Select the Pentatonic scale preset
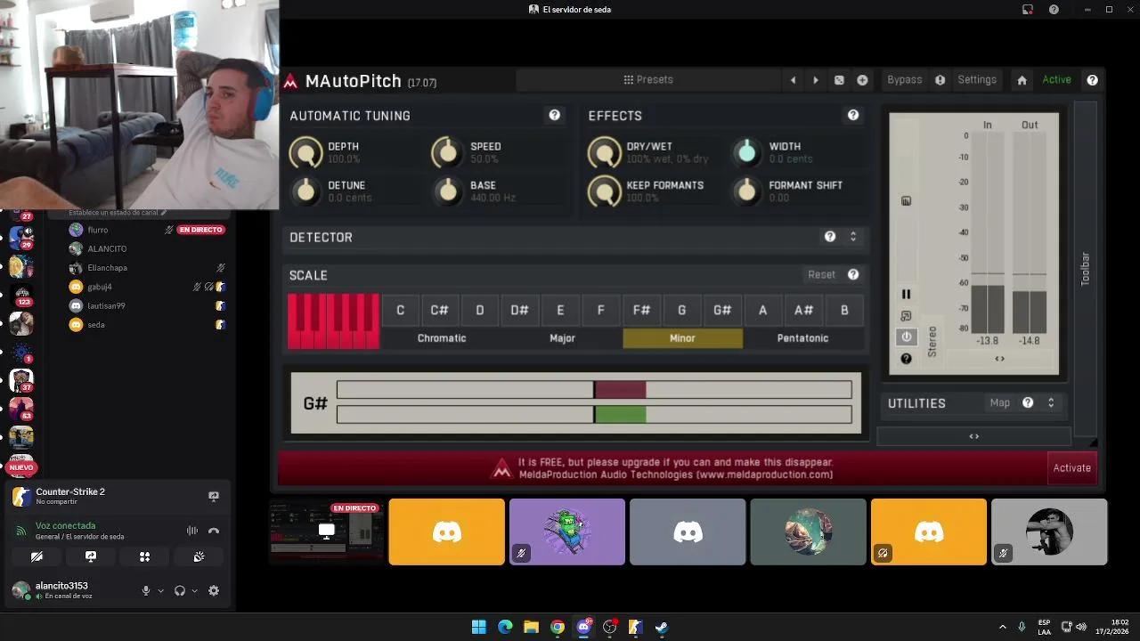Viewport: 1140px width, 641px height. pyautogui.click(x=802, y=338)
